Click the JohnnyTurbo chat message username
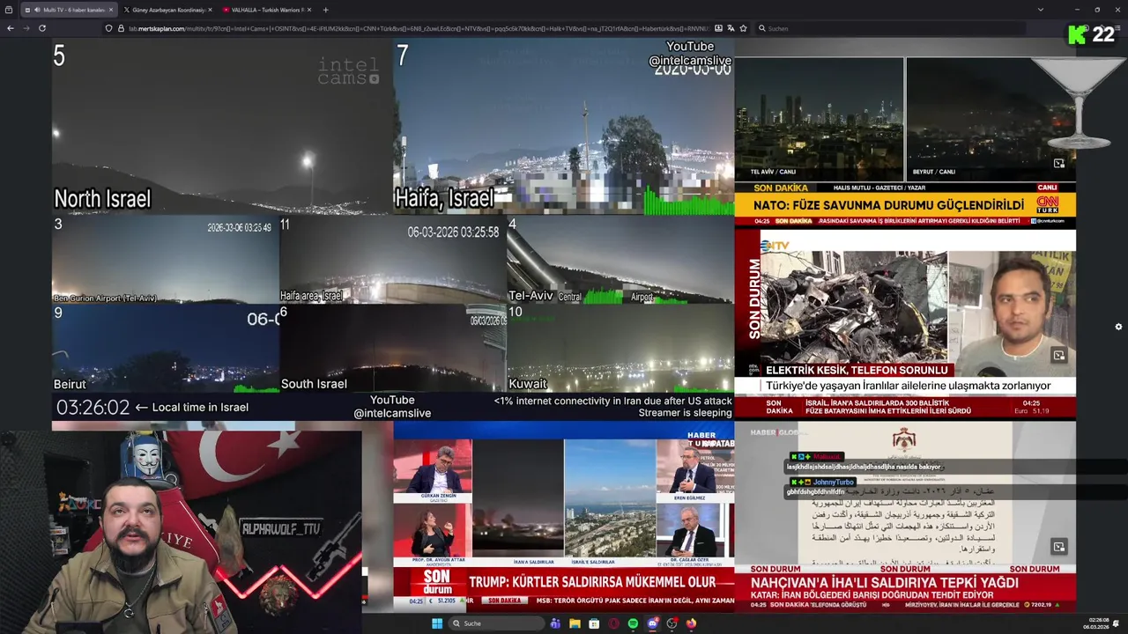The image size is (1128, 634). pos(834,483)
